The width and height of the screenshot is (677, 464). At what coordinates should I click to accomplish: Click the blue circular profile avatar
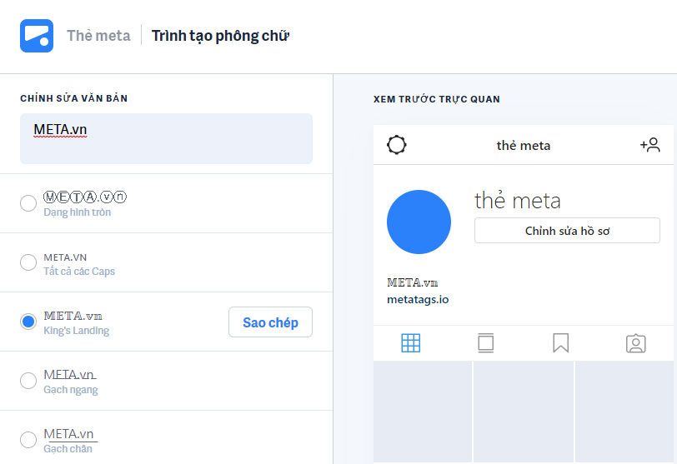[x=419, y=222]
